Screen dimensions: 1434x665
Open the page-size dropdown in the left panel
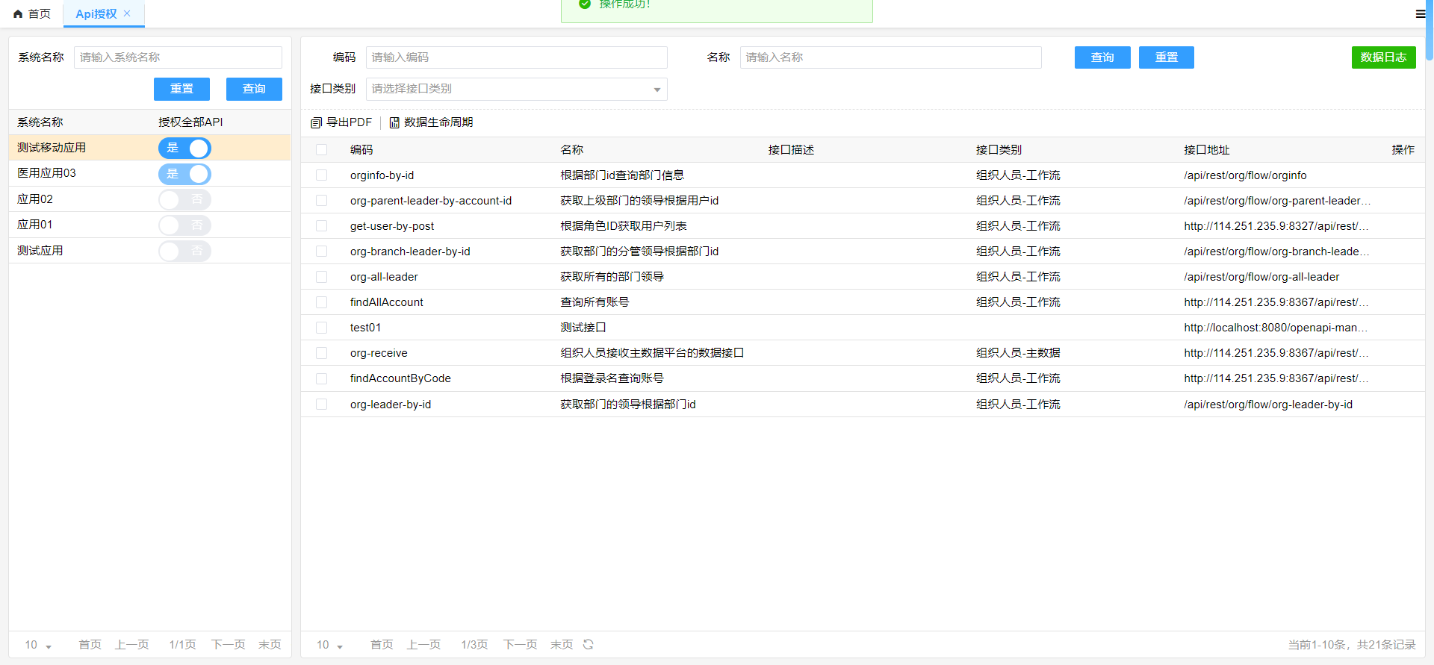point(38,645)
